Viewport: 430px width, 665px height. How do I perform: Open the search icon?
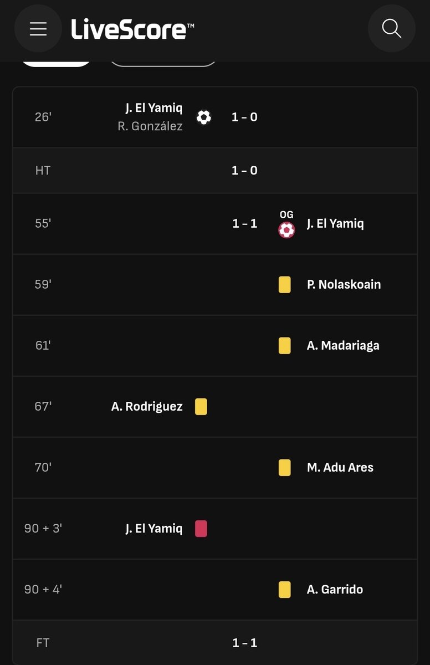tap(391, 29)
